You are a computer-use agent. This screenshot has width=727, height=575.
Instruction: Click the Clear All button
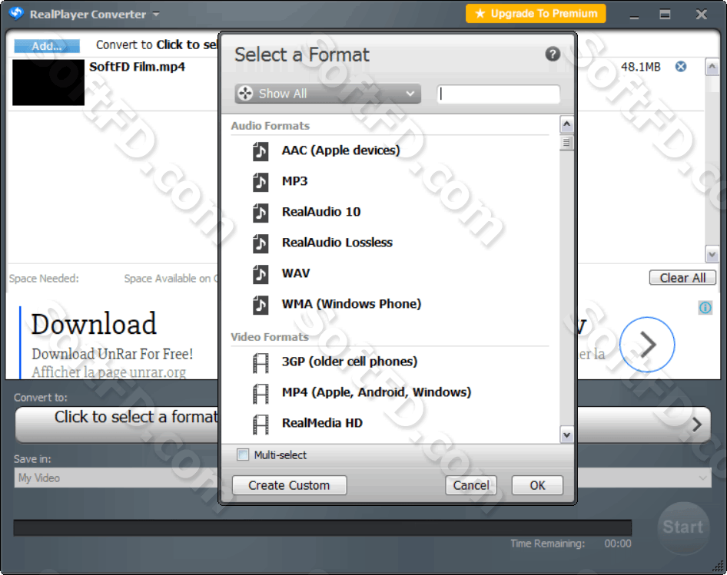682,278
